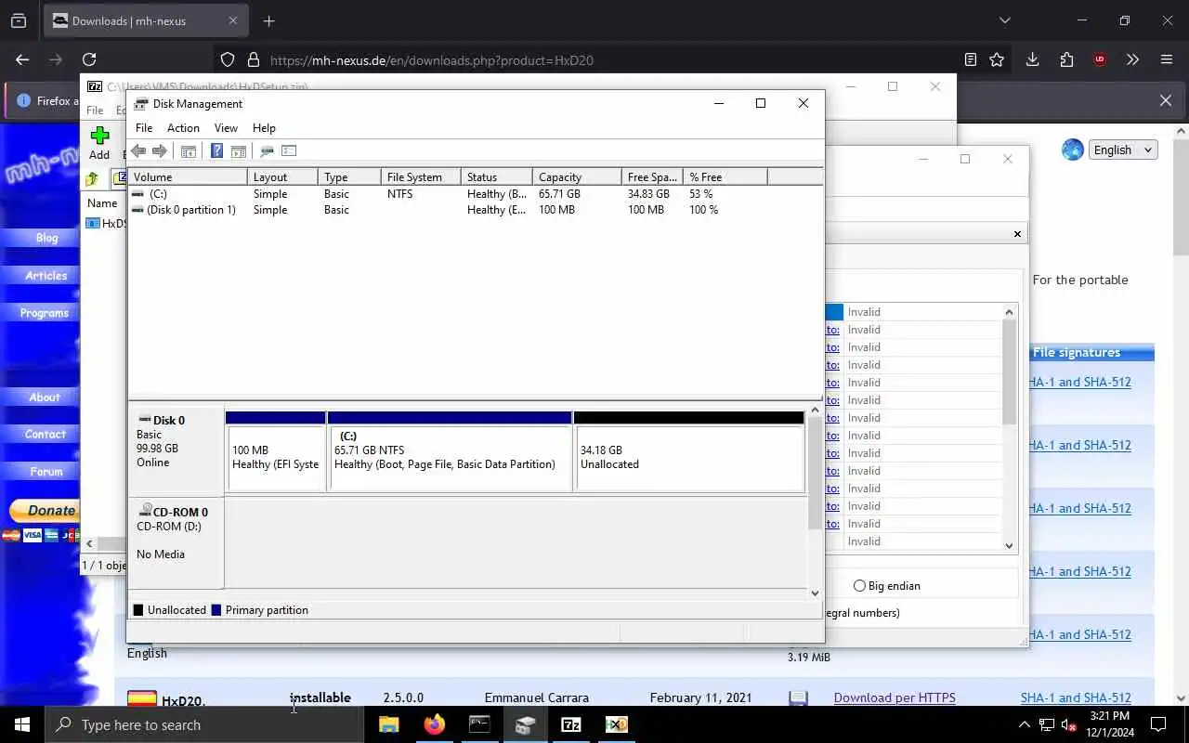Select the 34.18 GB Unallocated region

tap(689, 452)
